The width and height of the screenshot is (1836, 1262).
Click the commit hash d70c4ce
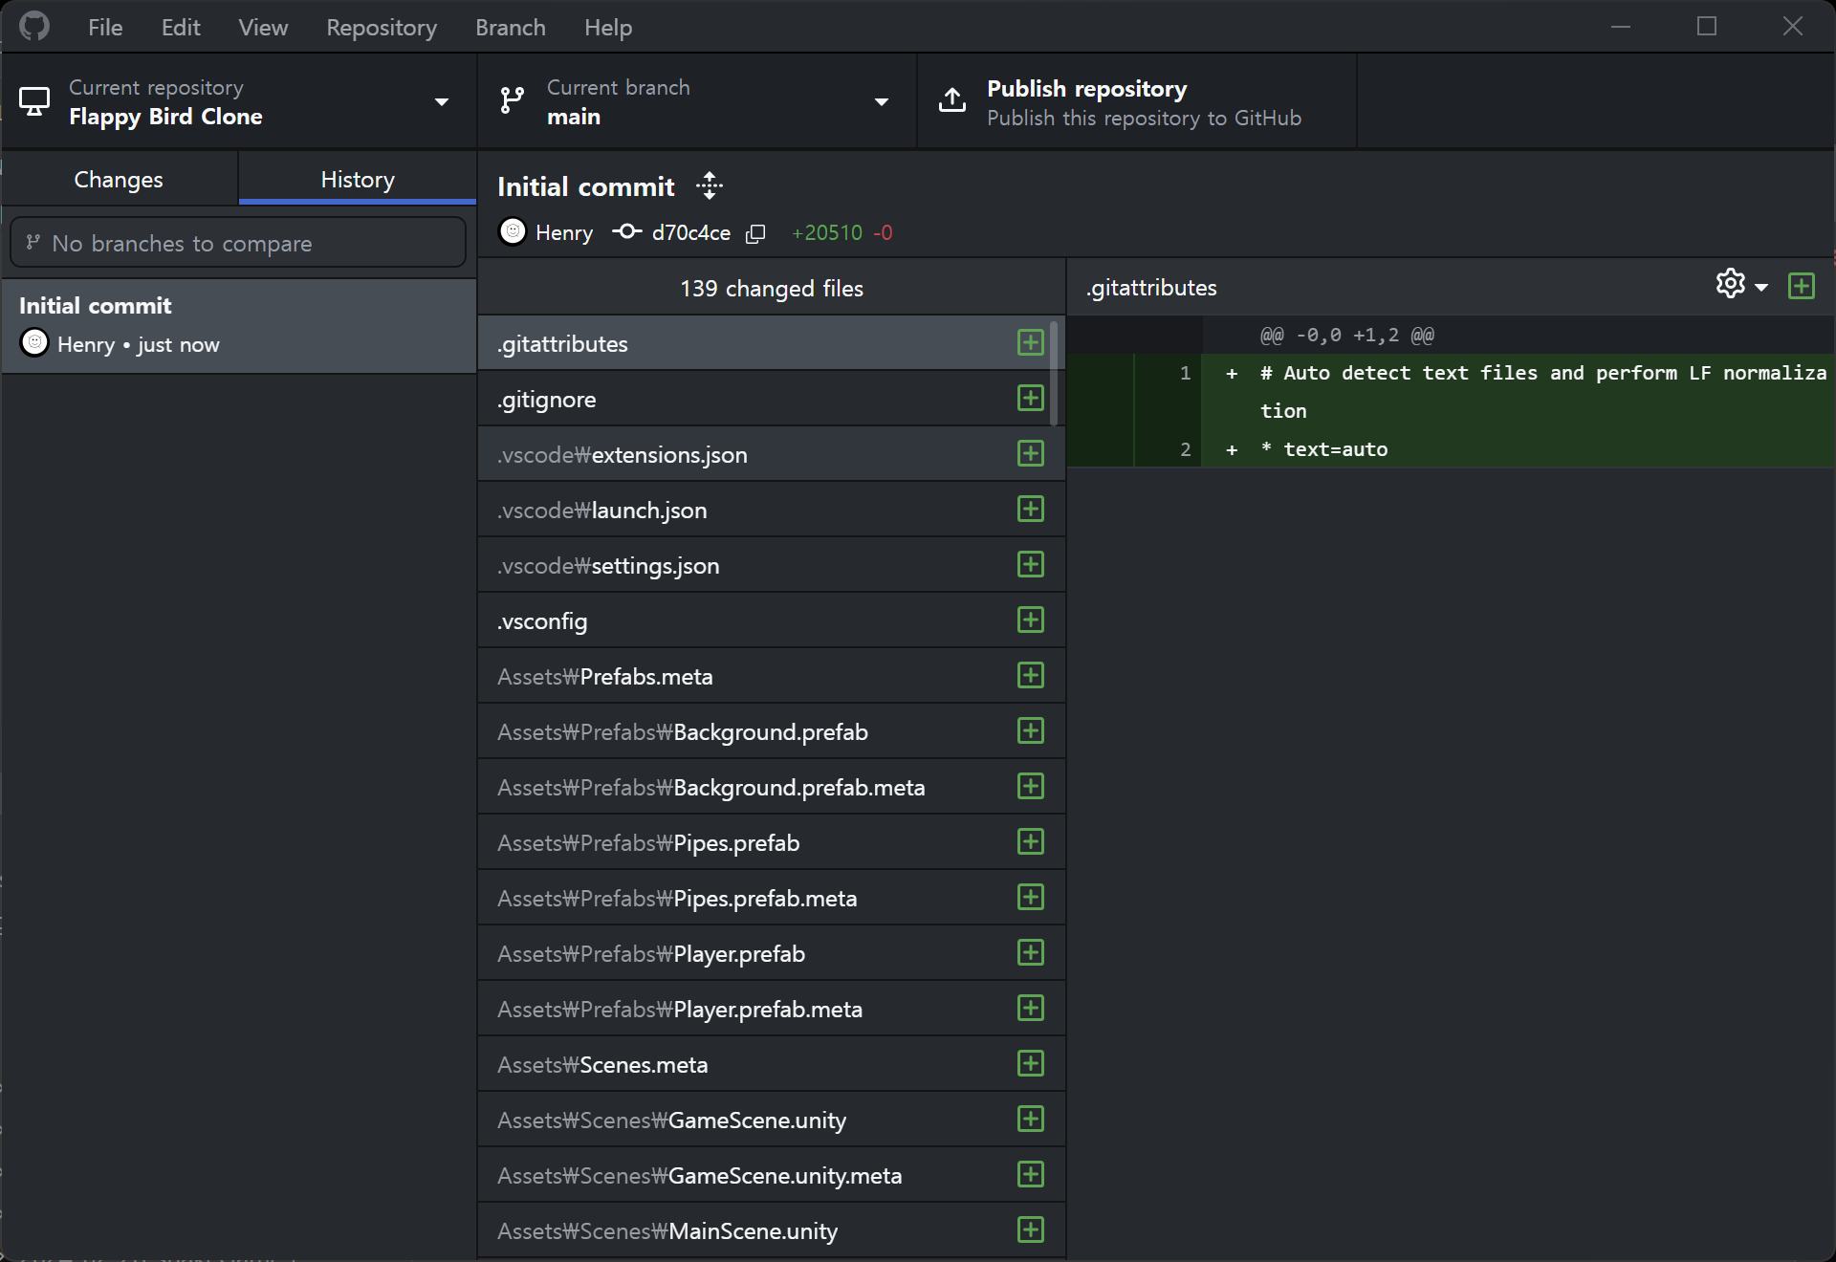[690, 232]
